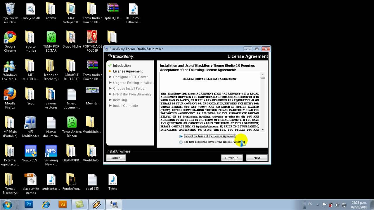The width and height of the screenshot is (374, 210).
Task: Select the Movistar image icon
Action: [x=92, y=97]
